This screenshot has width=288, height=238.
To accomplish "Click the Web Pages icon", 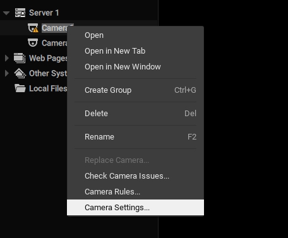I will [x=20, y=58].
